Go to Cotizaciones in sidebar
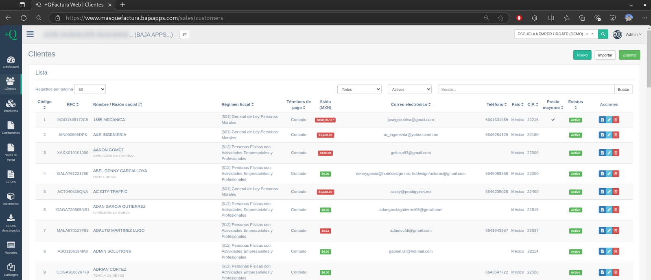Viewport: 651px width, 280px height. tap(11, 128)
